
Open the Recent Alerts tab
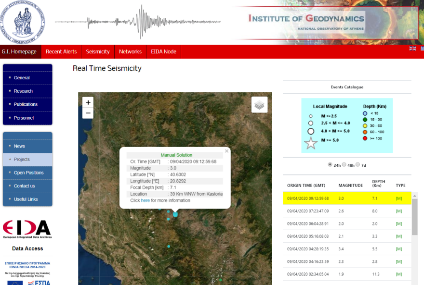[x=61, y=52]
